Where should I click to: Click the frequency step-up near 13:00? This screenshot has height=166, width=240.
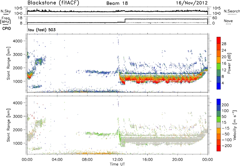[x=125, y=21]
